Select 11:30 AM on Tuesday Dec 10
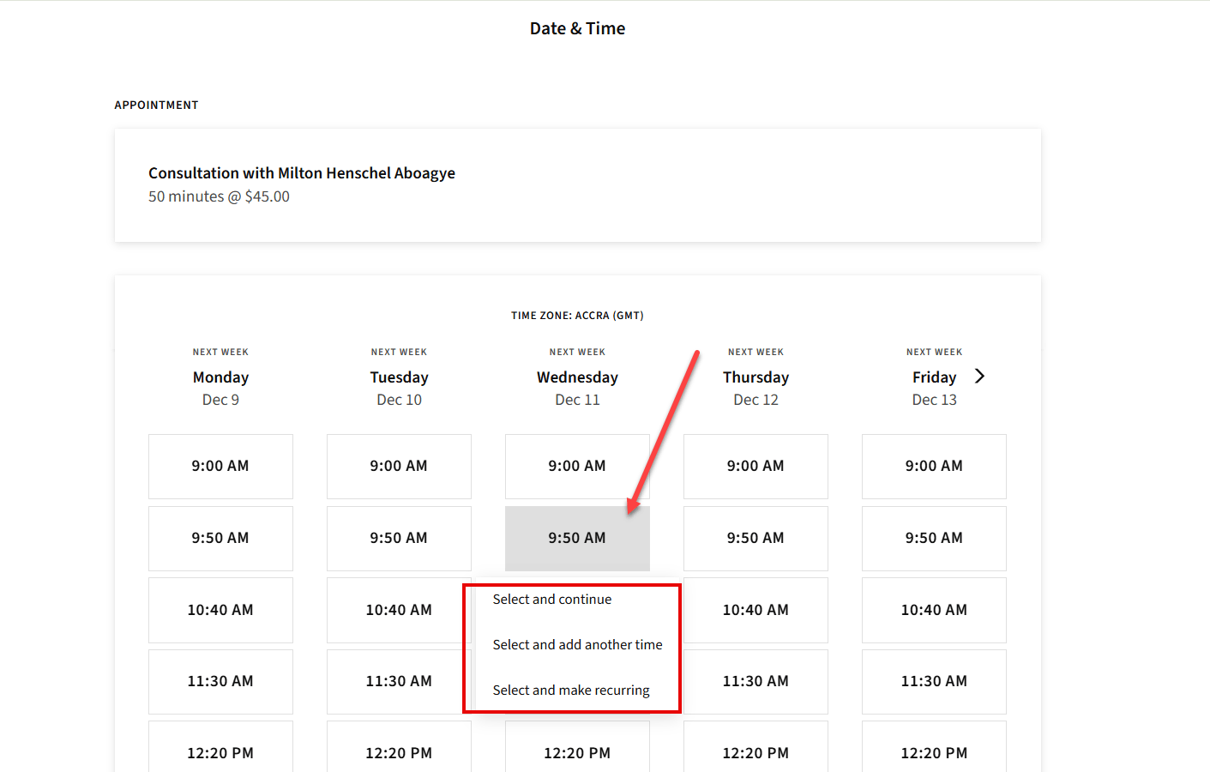Viewport: 1210px width, 772px height. 399,681
